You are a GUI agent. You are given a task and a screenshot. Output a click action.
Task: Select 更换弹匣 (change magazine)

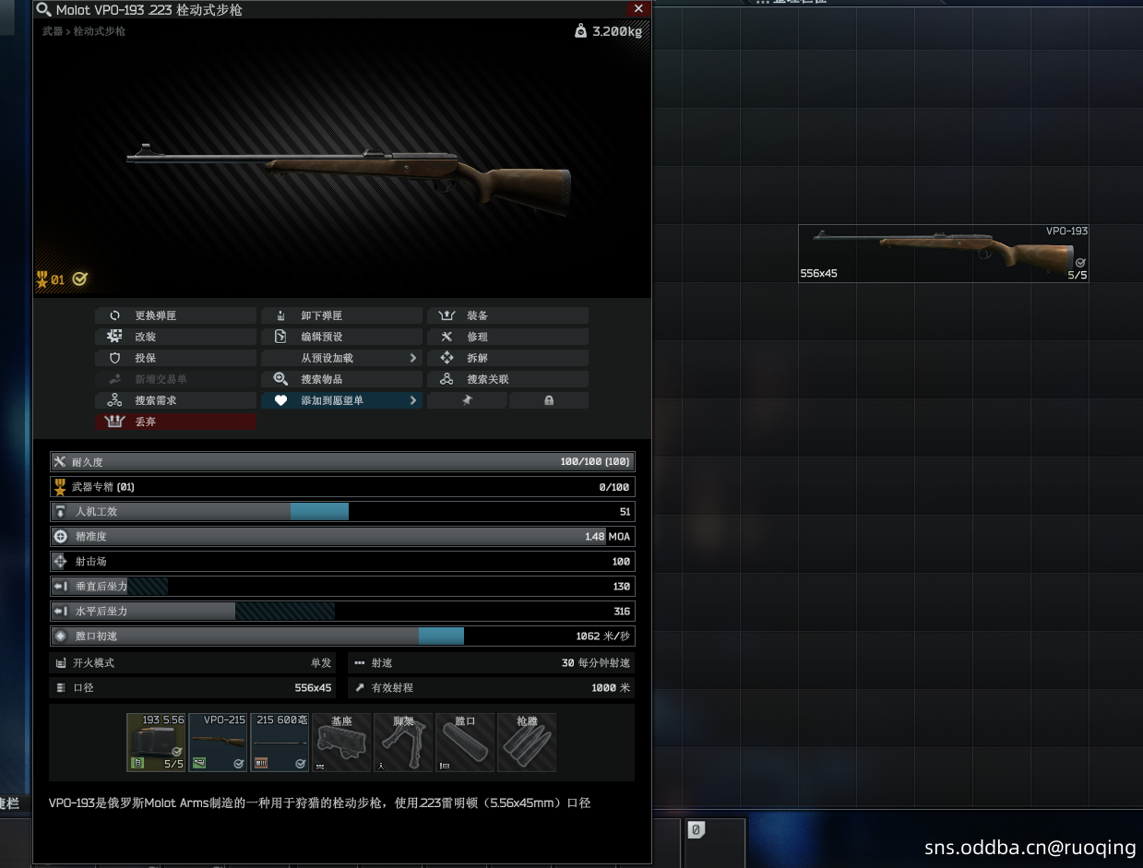coord(175,315)
